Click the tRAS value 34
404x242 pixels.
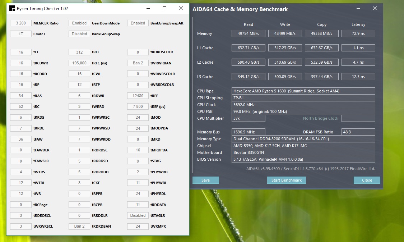pos(21,96)
